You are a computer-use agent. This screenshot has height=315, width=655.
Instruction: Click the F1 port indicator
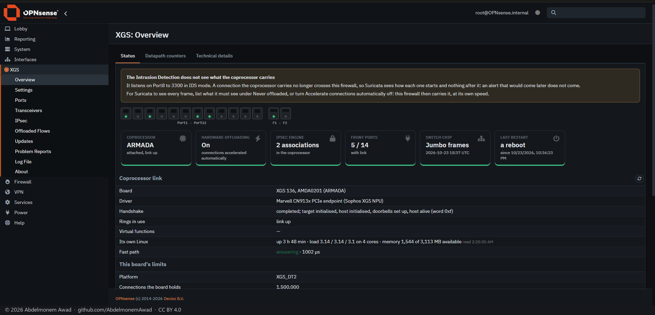pos(274,113)
